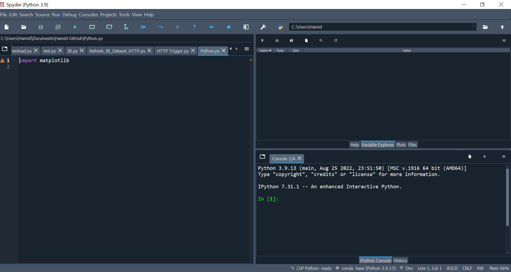Open IPython console options hamburger menu

pos(504,157)
